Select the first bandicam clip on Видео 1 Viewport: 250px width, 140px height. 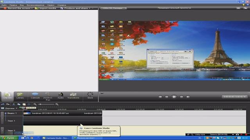pos(54,113)
